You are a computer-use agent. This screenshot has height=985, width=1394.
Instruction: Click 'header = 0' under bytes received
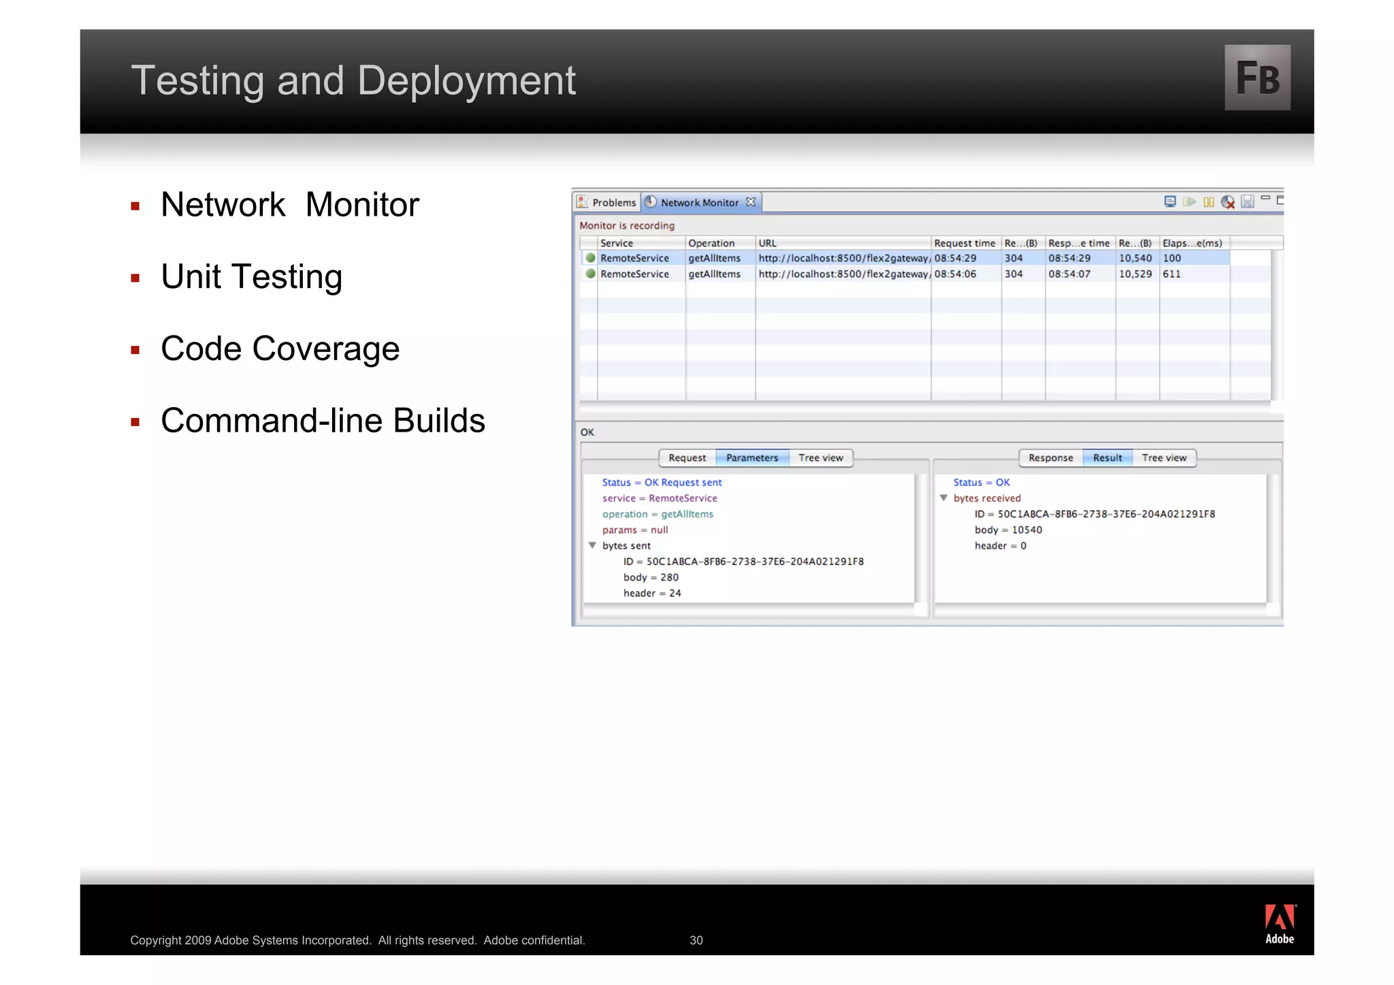(x=1000, y=545)
